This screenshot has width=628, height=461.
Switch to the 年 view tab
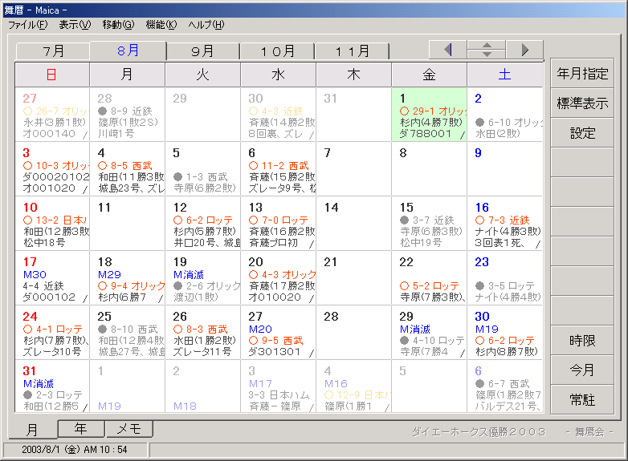pos(81,429)
